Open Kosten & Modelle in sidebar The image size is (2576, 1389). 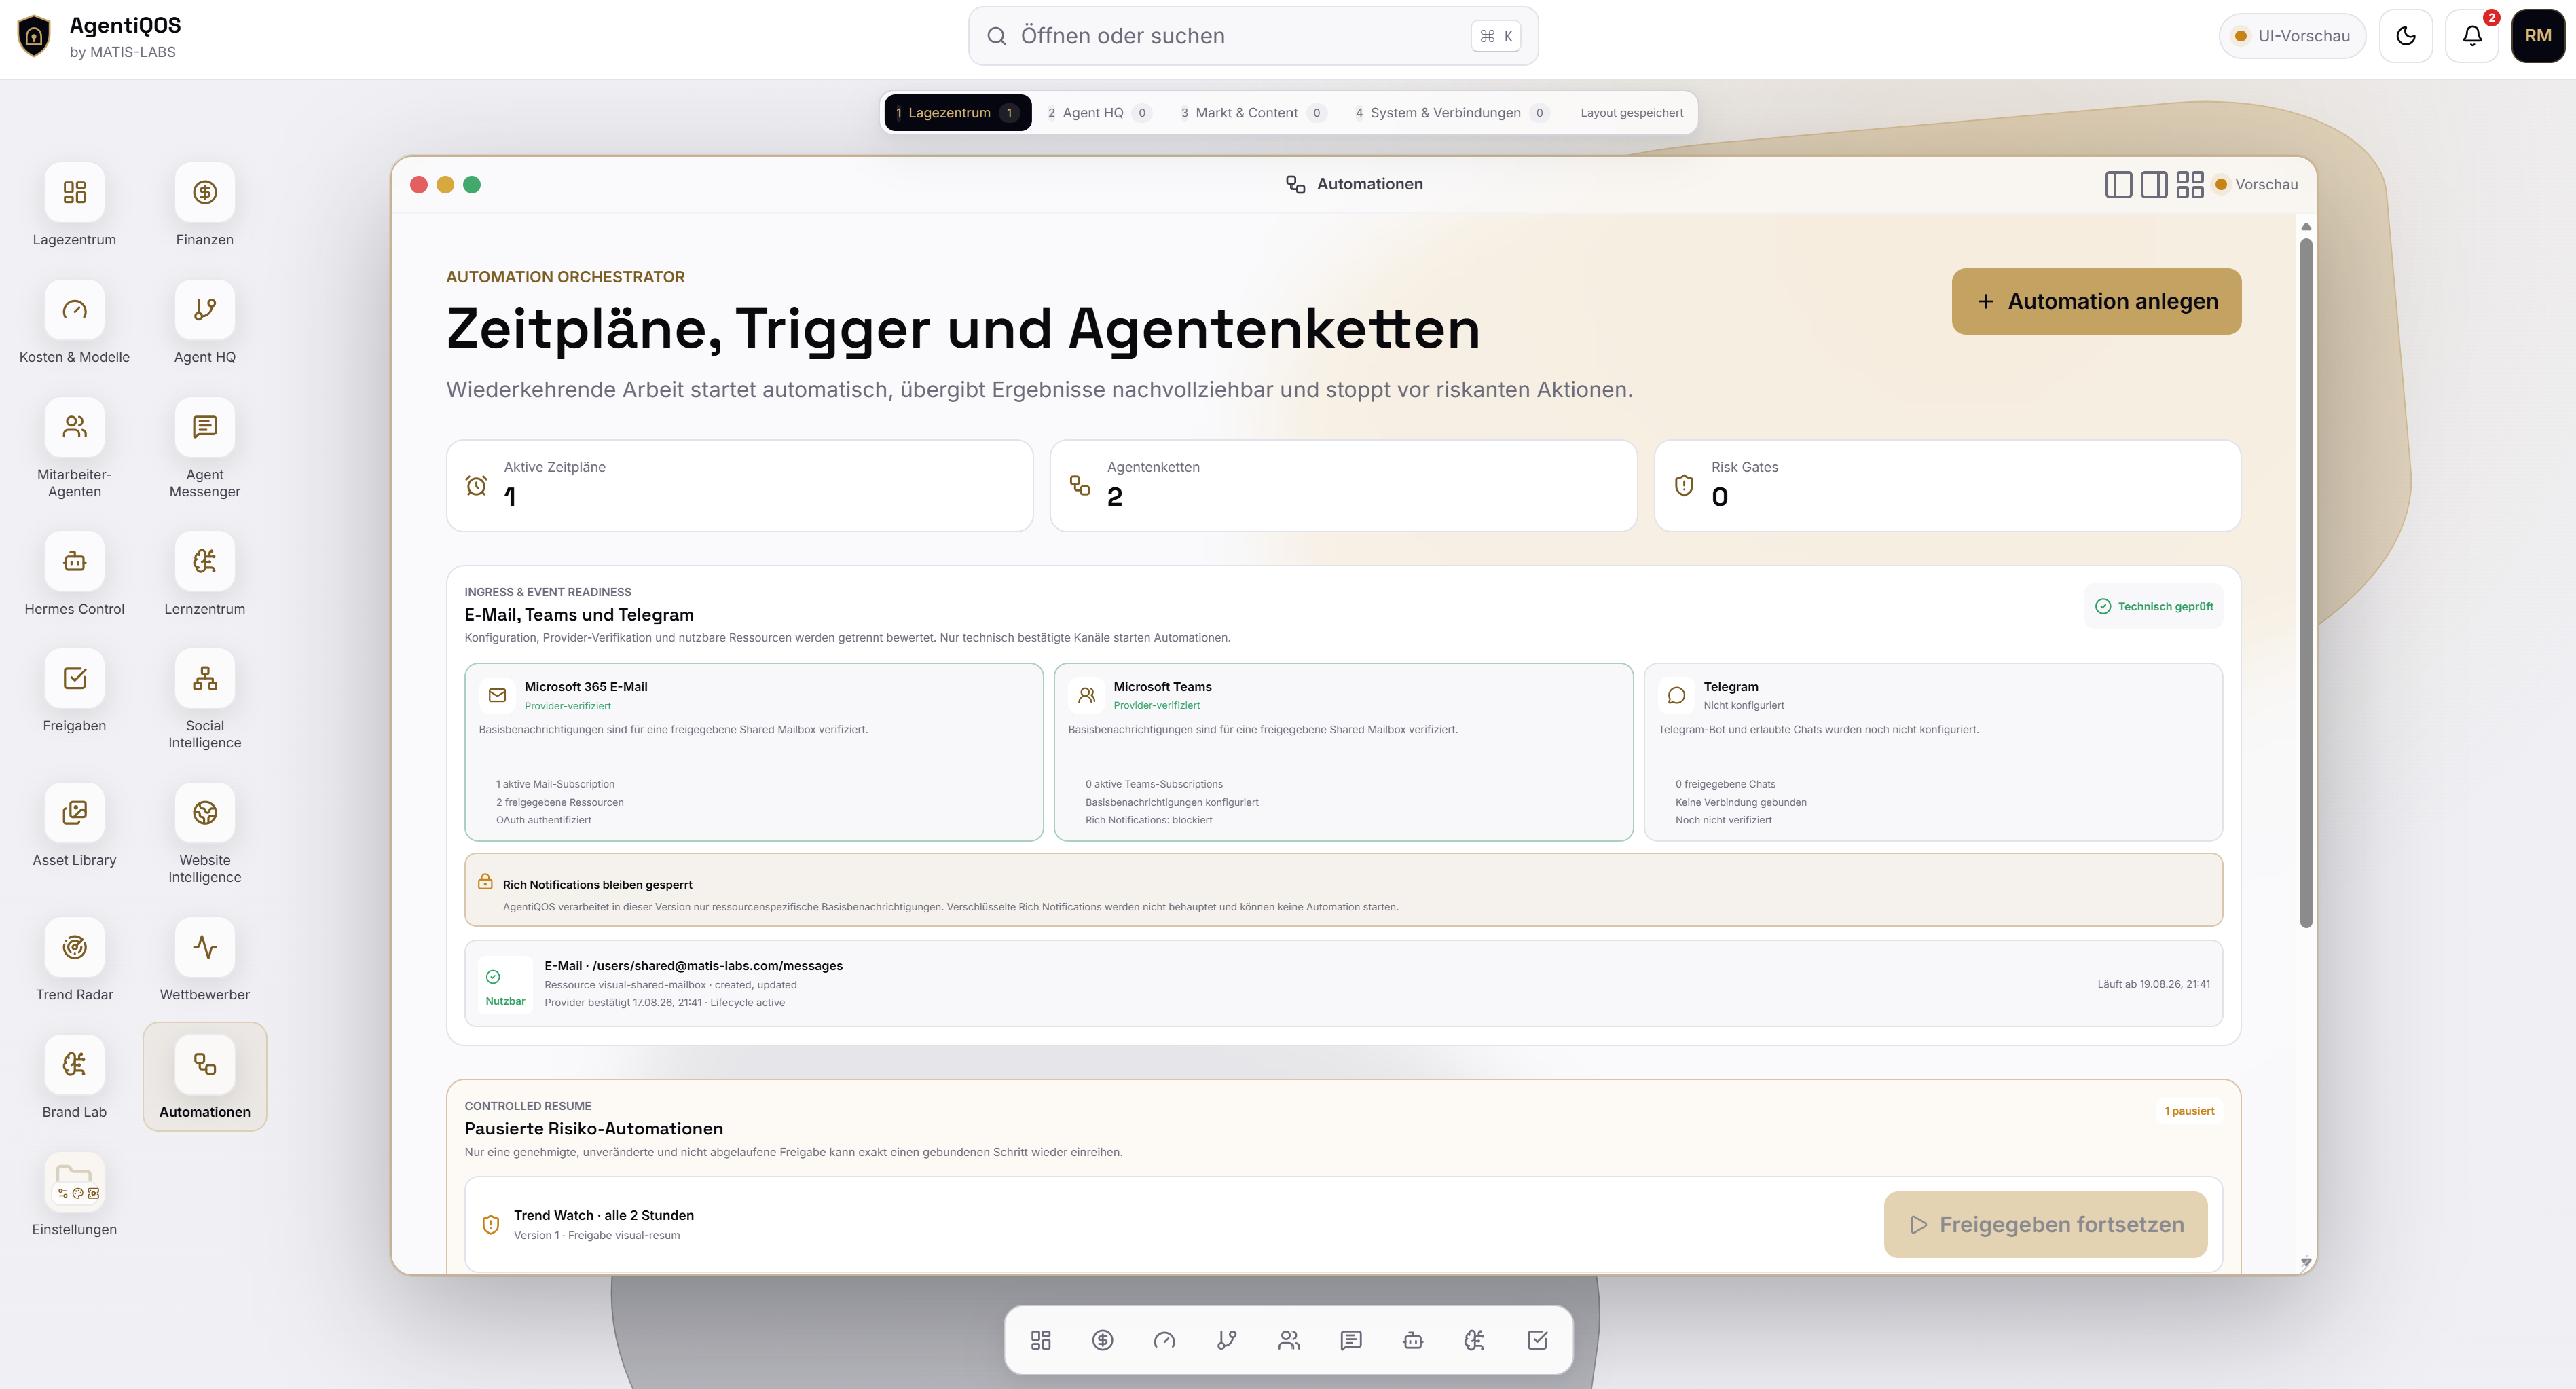click(74, 310)
